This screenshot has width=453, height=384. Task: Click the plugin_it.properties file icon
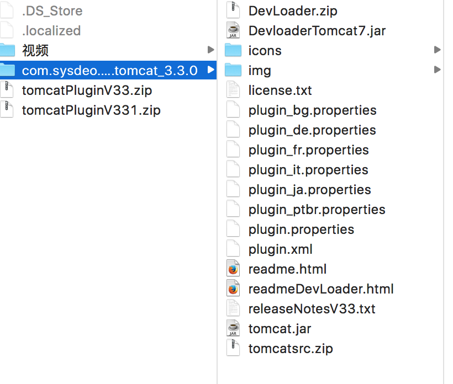(x=233, y=169)
